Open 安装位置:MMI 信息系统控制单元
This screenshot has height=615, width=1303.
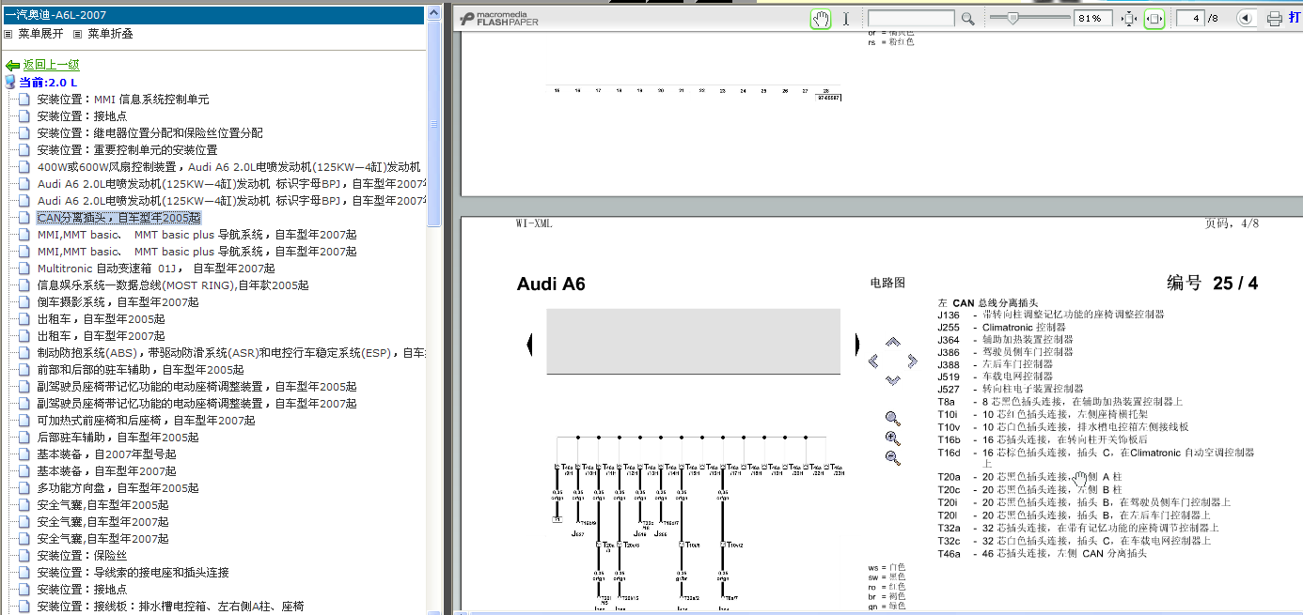click(123, 100)
